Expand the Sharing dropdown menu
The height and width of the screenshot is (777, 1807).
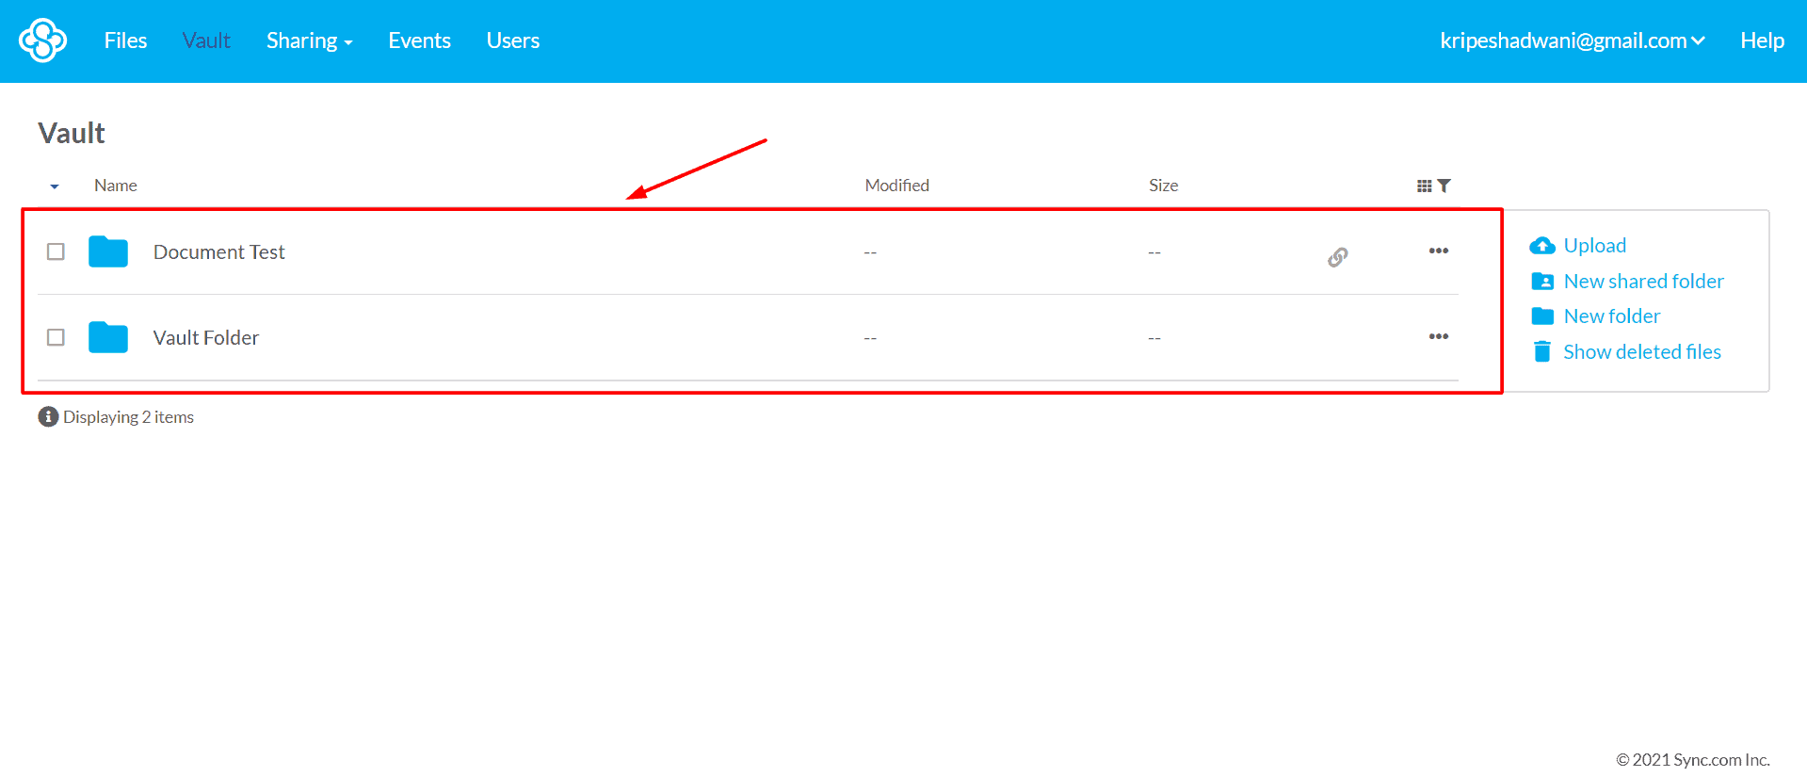(x=309, y=40)
